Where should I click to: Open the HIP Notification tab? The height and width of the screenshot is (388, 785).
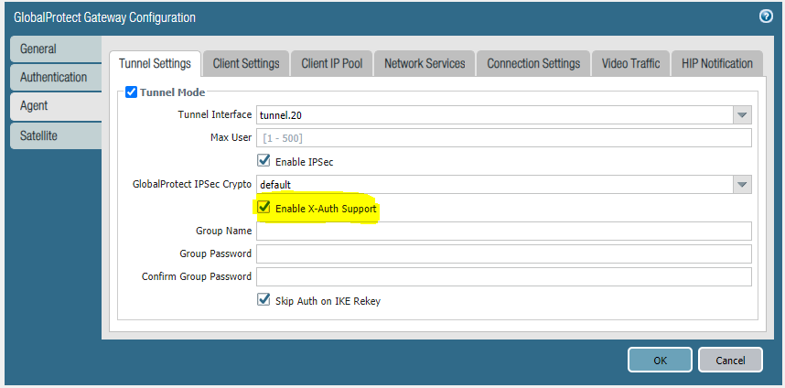pyautogui.click(x=717, y=63)
